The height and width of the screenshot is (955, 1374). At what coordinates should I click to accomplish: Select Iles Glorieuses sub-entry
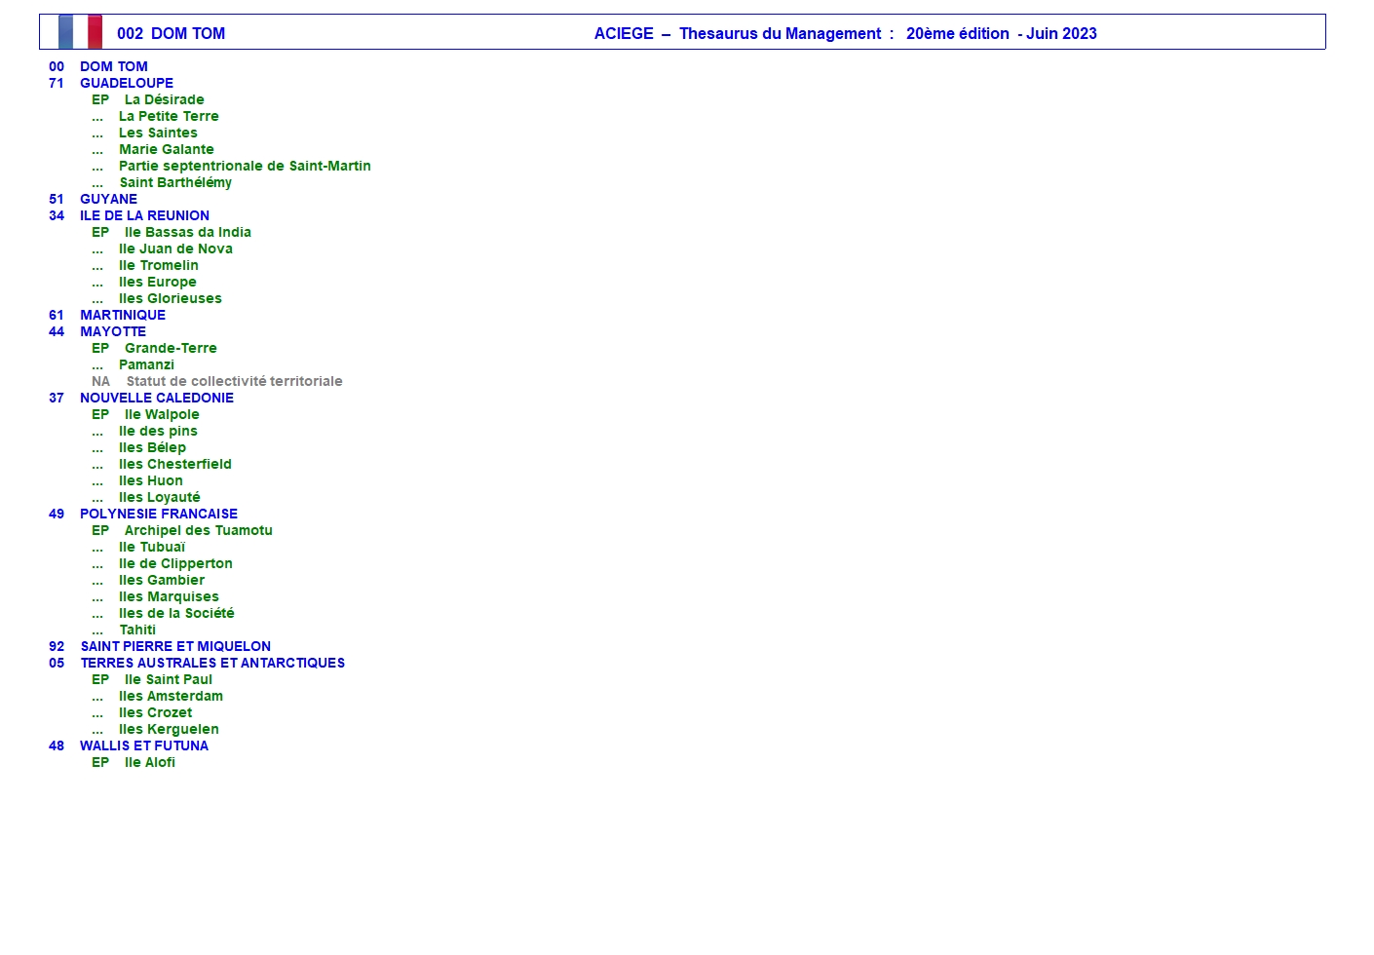[x=171, y=298]
